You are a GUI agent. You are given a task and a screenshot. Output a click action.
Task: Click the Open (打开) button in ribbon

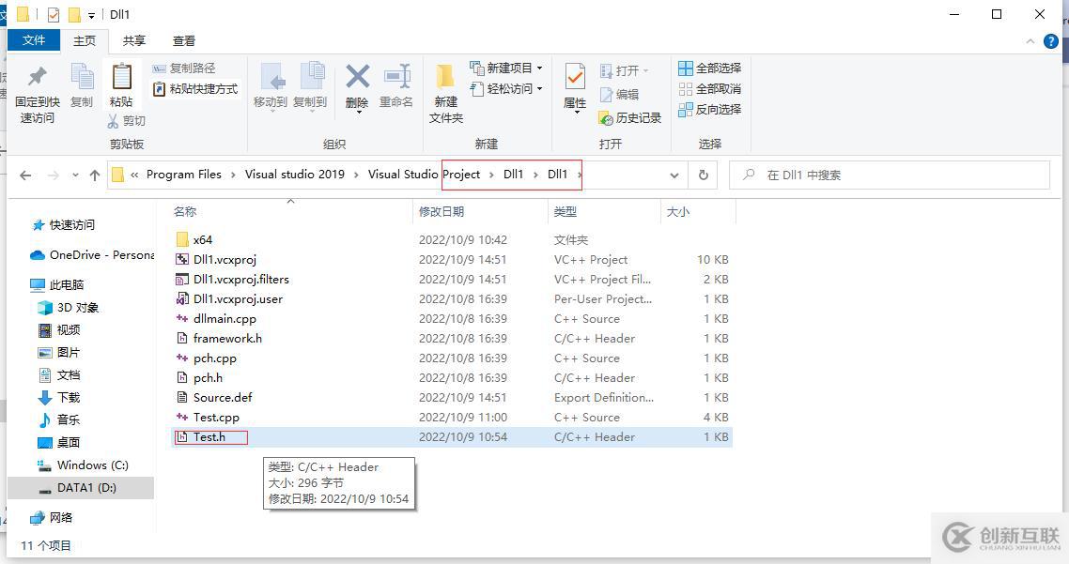click(x=624, y=70)
